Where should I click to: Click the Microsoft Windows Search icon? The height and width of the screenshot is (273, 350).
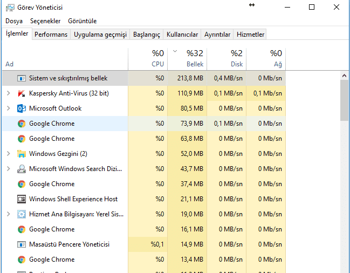[22, 169]
